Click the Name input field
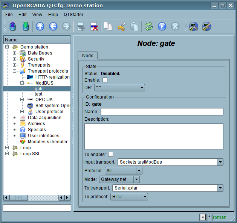237x223 pixels. tap(162, 112)
